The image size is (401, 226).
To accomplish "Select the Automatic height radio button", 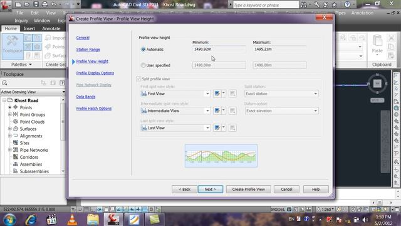I will point(143,49).
